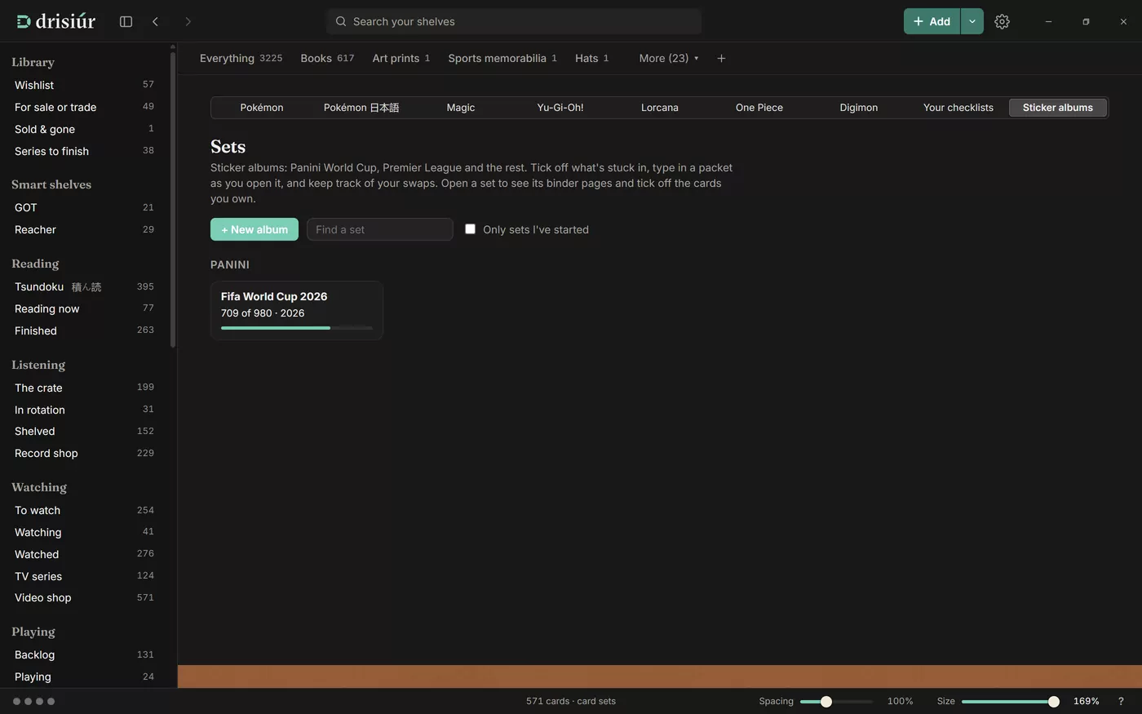Select Yu-Gi-Oh! segment

click(560, 108)
